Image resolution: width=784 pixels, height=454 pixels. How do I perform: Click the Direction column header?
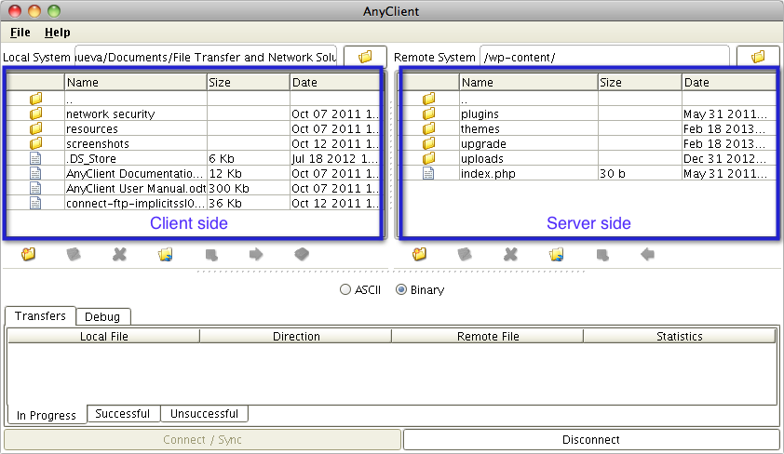coord(296,336)
